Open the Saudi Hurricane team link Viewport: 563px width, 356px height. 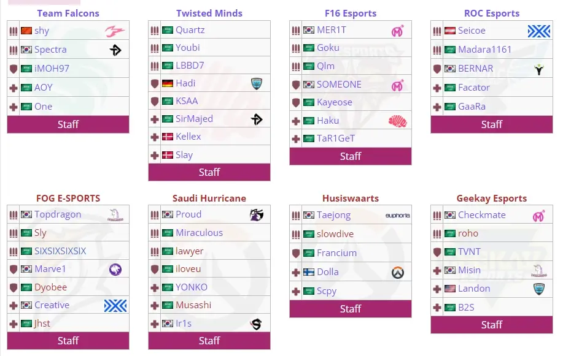point(209,198)
